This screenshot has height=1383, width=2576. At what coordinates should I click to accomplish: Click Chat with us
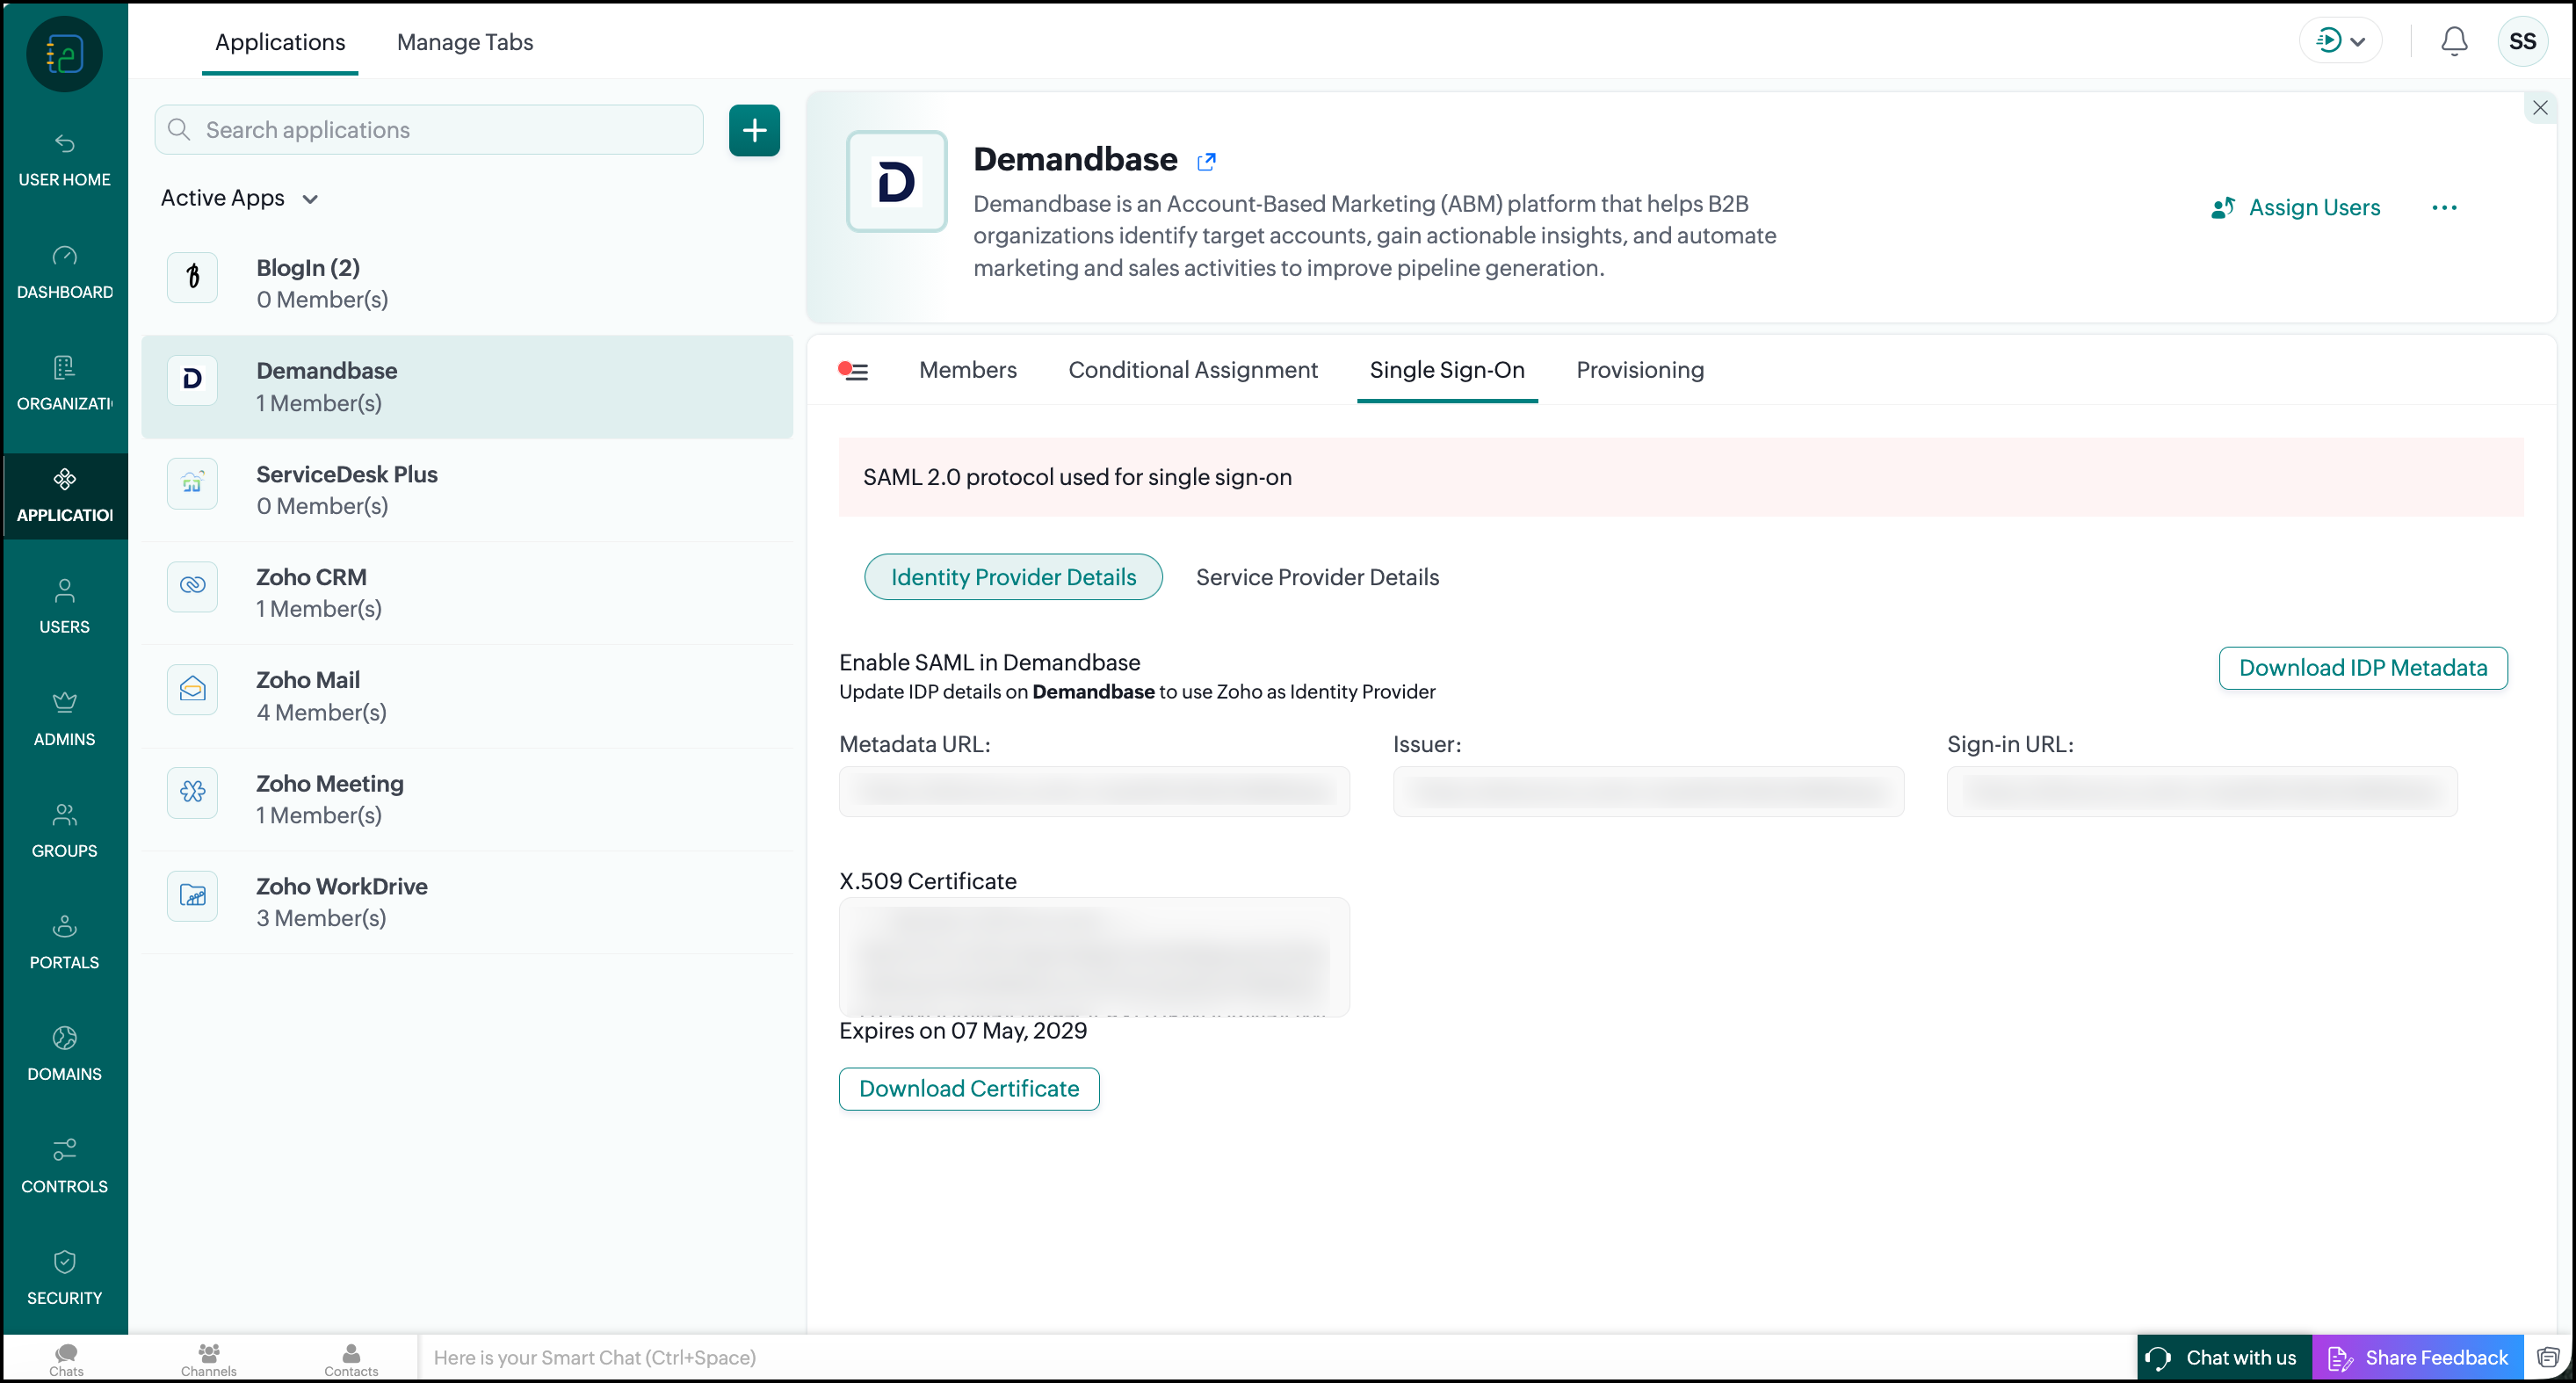click(x=2225, y=1357)
